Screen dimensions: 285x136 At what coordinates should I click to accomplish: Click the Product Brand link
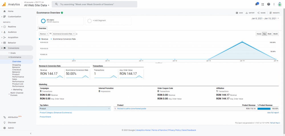point(45,117)
